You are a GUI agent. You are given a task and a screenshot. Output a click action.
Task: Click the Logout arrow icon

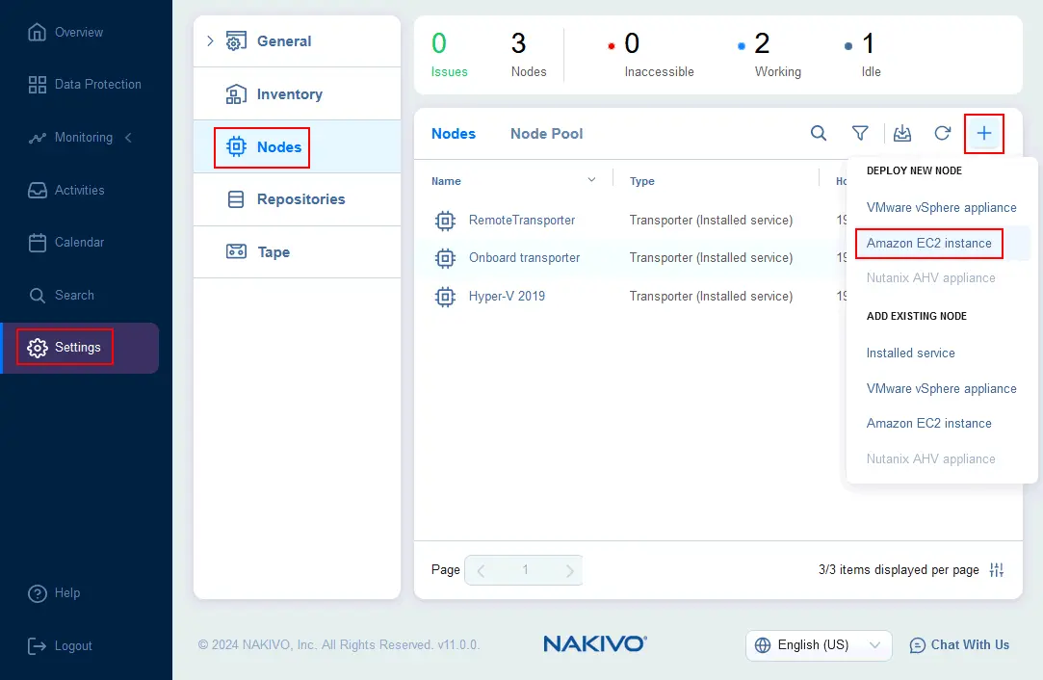tap(38, 645)
